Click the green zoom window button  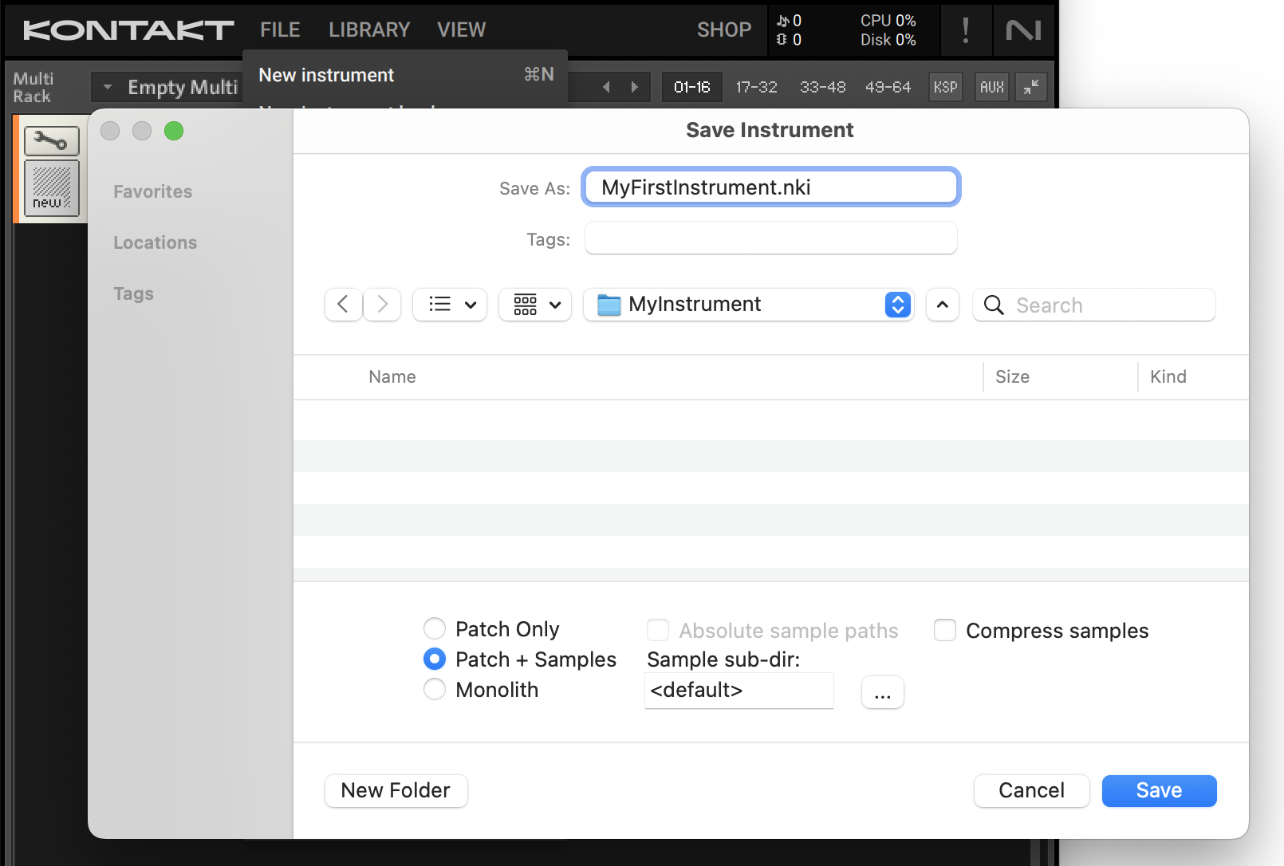pos(174,131)
